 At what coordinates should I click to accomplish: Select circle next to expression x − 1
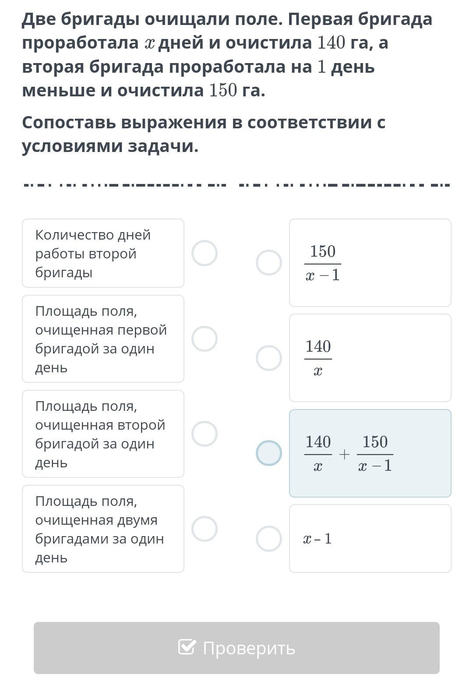click(x=269, y=539)
